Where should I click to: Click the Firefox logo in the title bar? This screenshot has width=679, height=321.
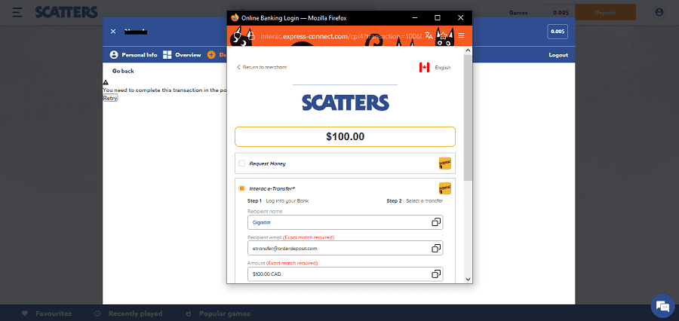tap(235, 18)
